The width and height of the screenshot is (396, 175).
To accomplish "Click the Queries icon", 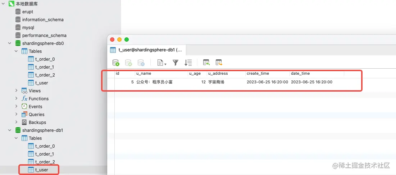I will pos(24,114).
